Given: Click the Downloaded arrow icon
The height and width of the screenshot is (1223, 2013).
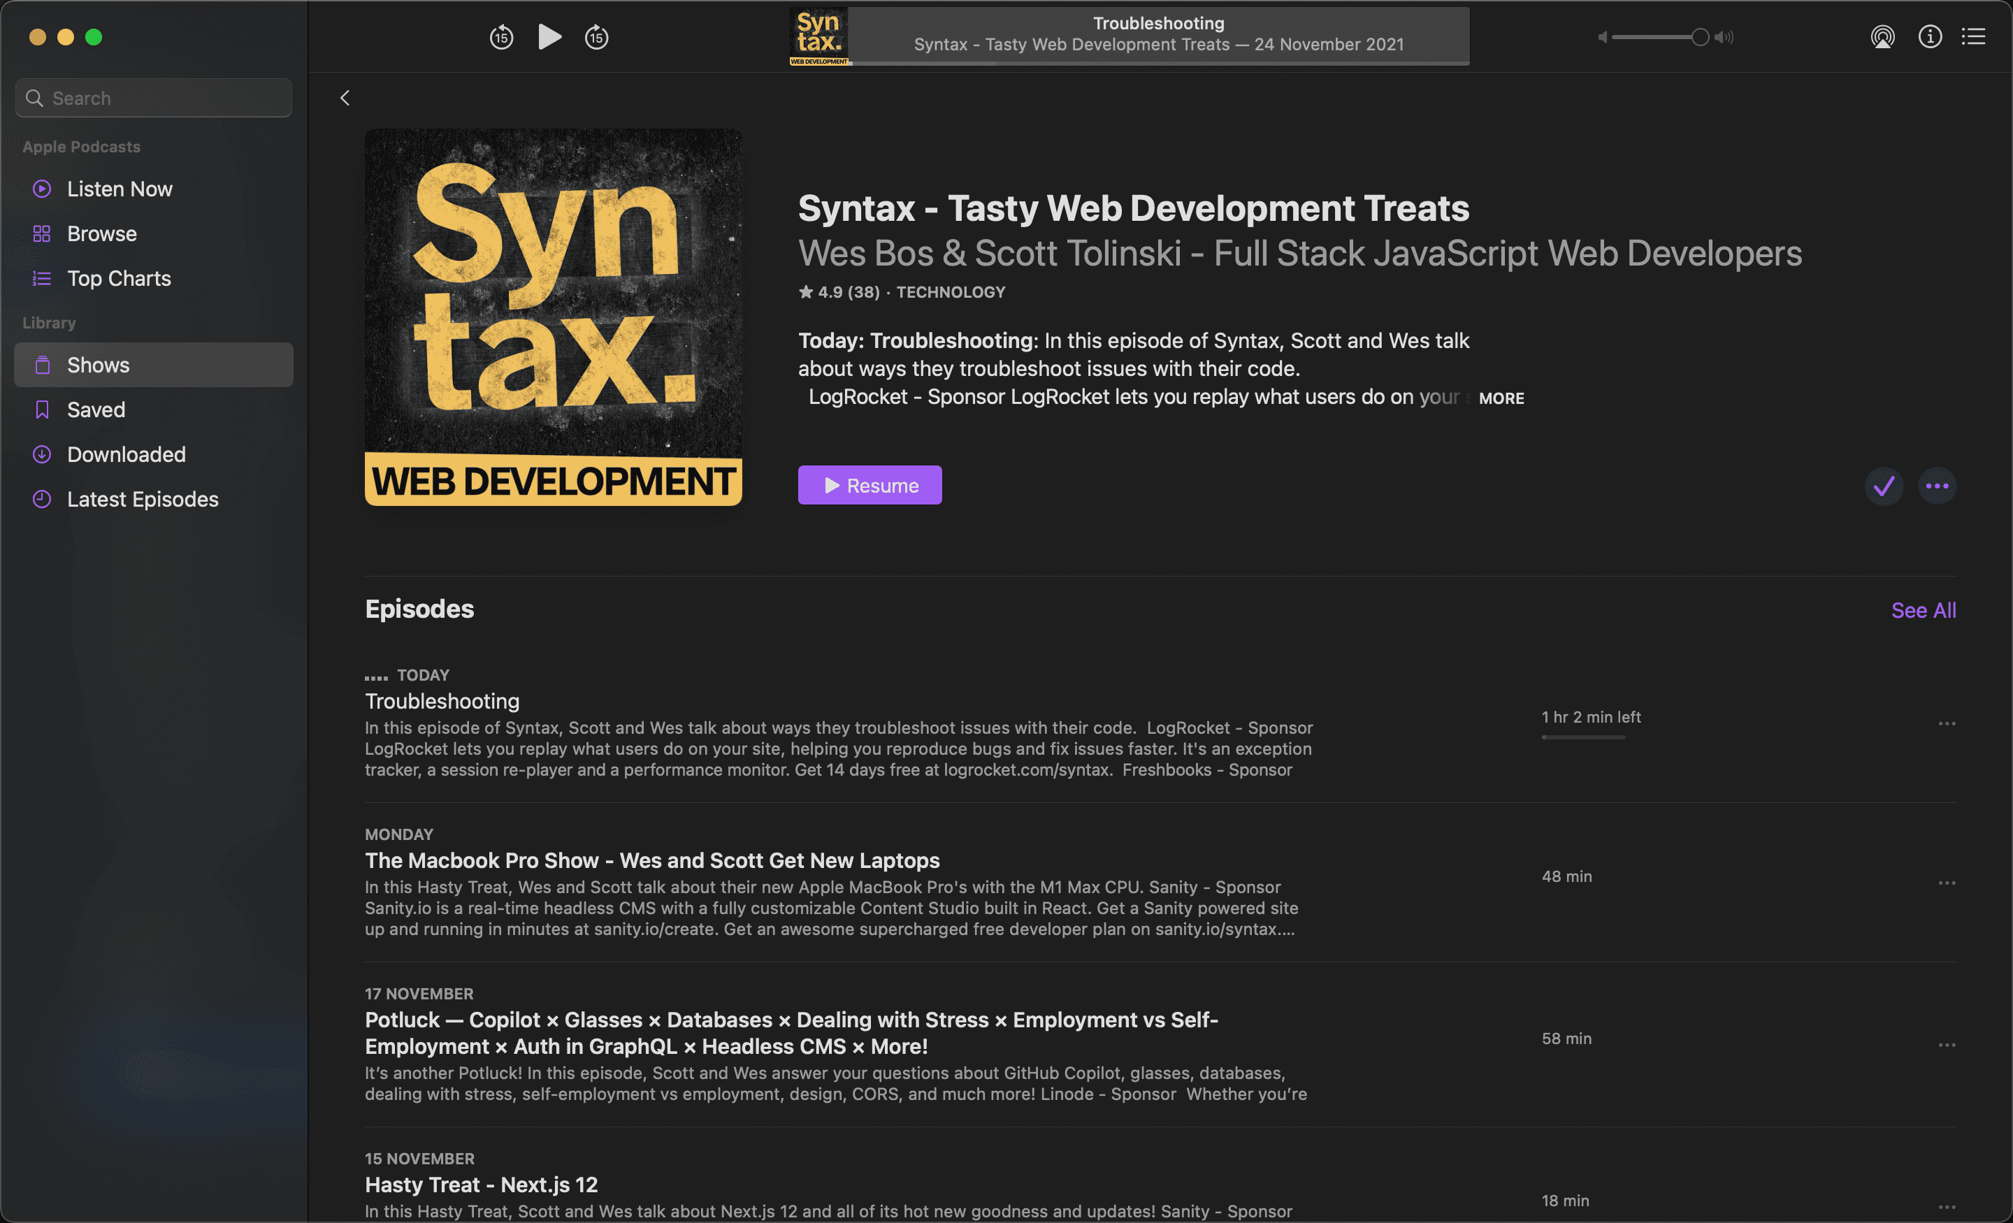Looking at the screenshot, I should point(42,454).
